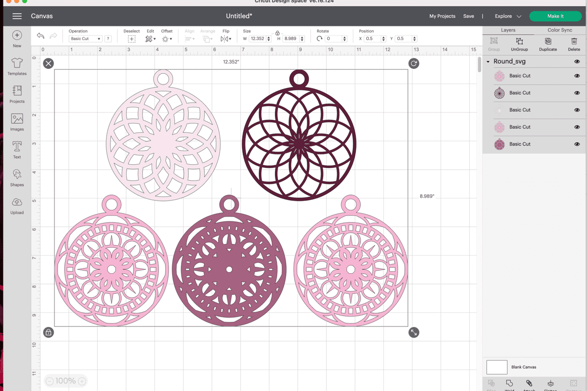
Task: Click the Deselect icon
Action: 131,39
